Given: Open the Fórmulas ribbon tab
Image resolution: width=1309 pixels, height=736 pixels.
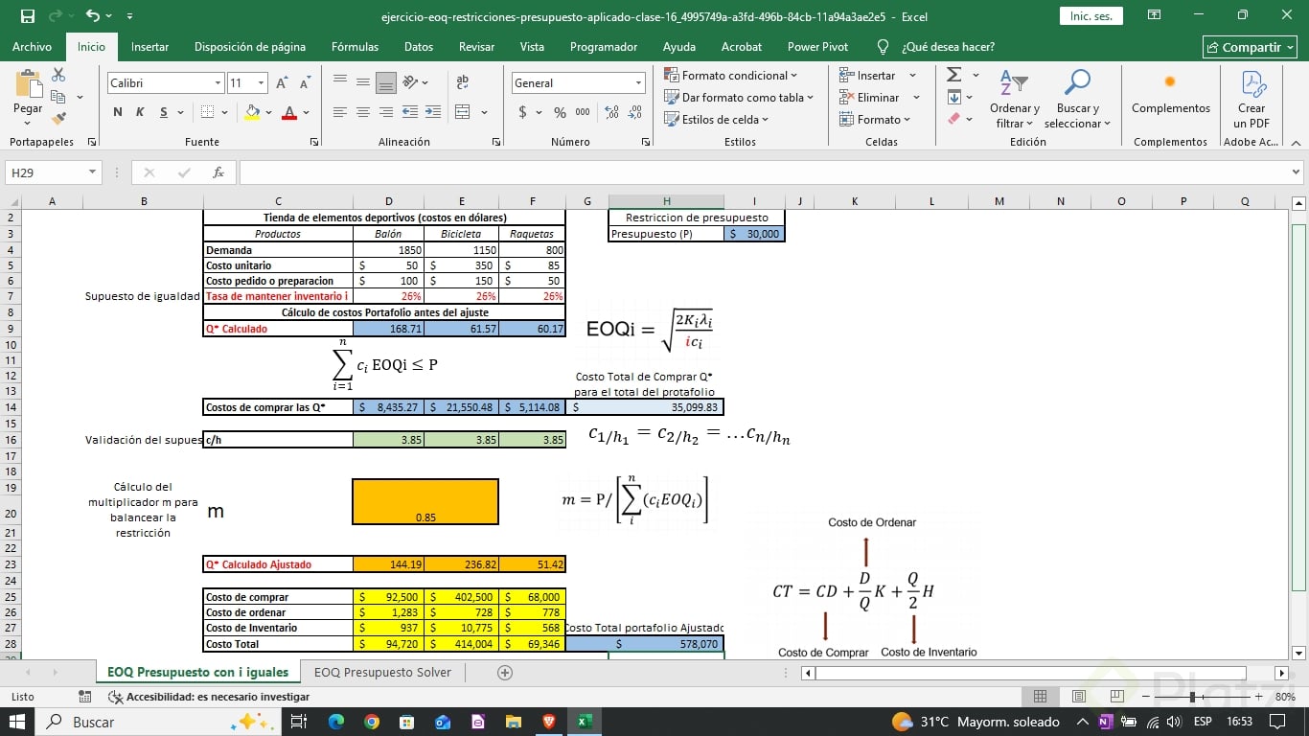Looking at the screenshot, I should pyautogui.click(x=355, y=46).
